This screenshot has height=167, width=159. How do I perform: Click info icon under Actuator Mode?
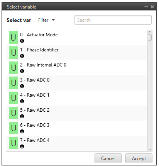[x=22, y=41]
